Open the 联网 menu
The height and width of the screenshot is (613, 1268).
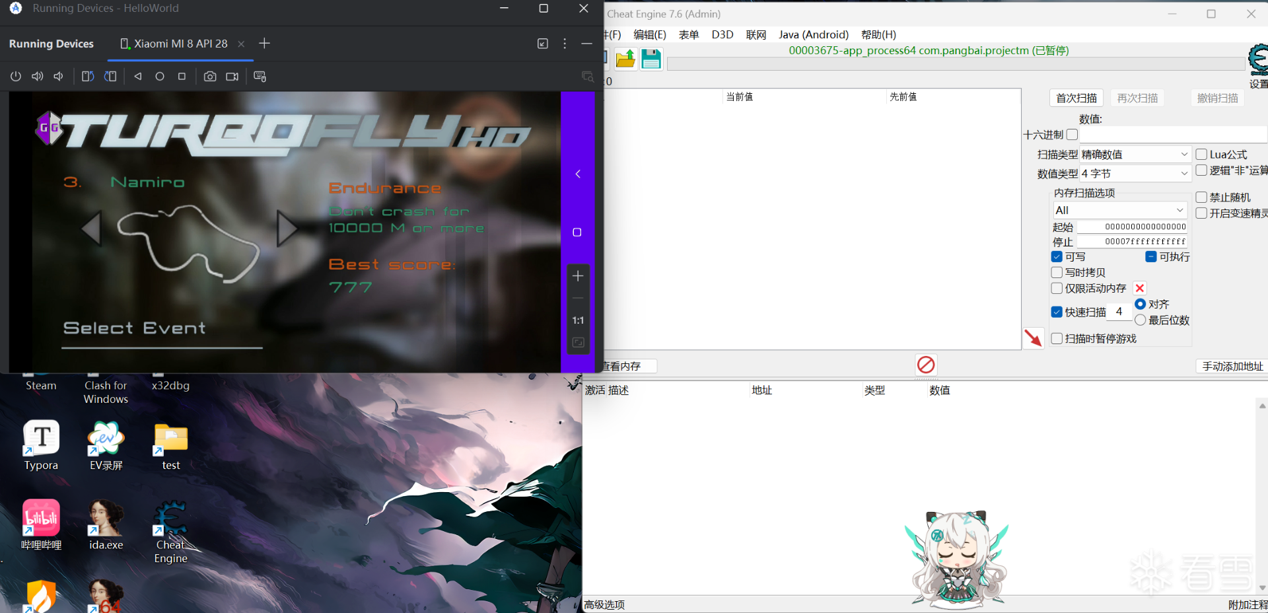point(756,34)
